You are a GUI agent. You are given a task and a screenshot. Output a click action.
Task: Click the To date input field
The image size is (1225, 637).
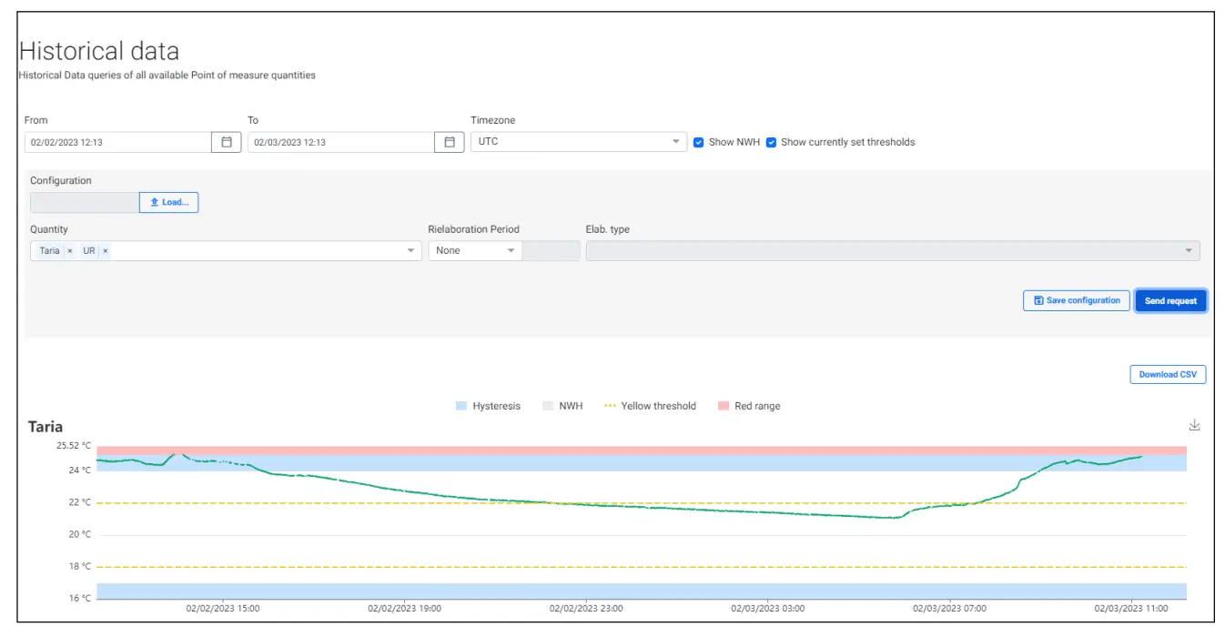(x=340, y=142)
